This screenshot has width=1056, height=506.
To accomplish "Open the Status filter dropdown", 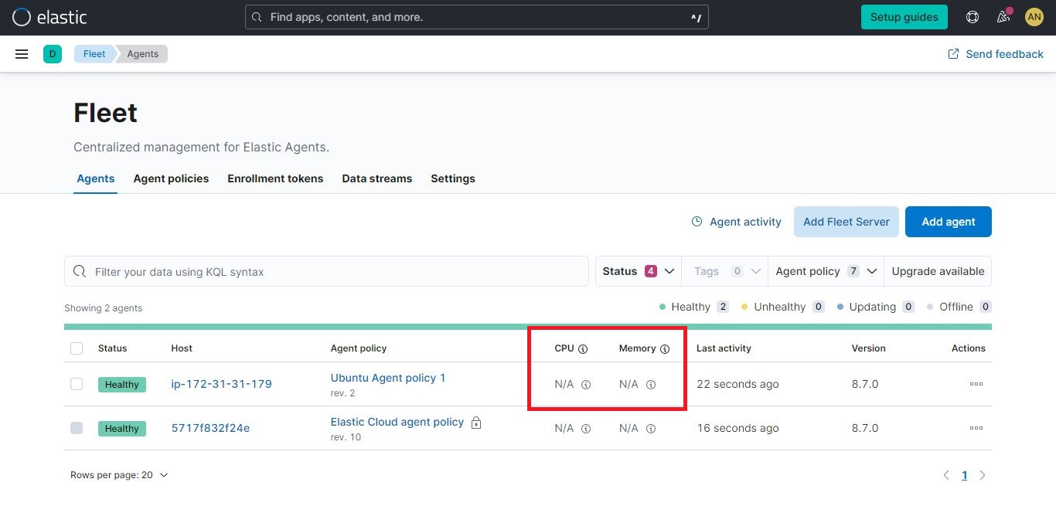I will pyautogui.click(x=637, y=271).
